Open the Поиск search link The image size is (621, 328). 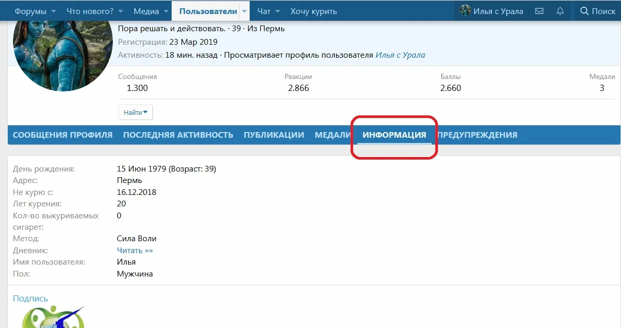(598, 11)
